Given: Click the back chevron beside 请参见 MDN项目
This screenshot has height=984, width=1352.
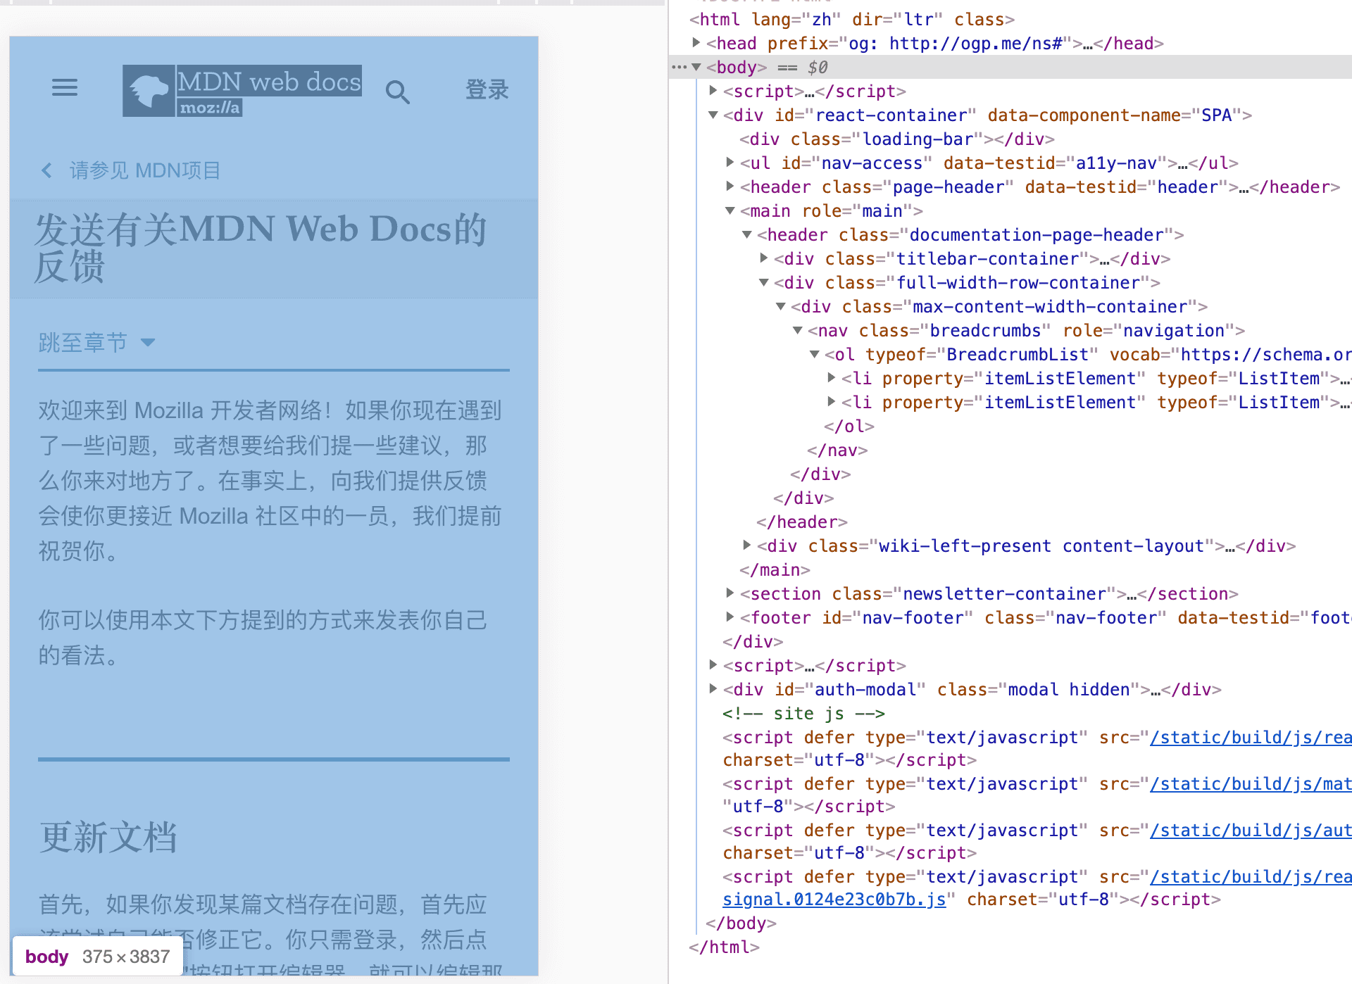Looking at the screenshot, I should [x=46, y=170].
